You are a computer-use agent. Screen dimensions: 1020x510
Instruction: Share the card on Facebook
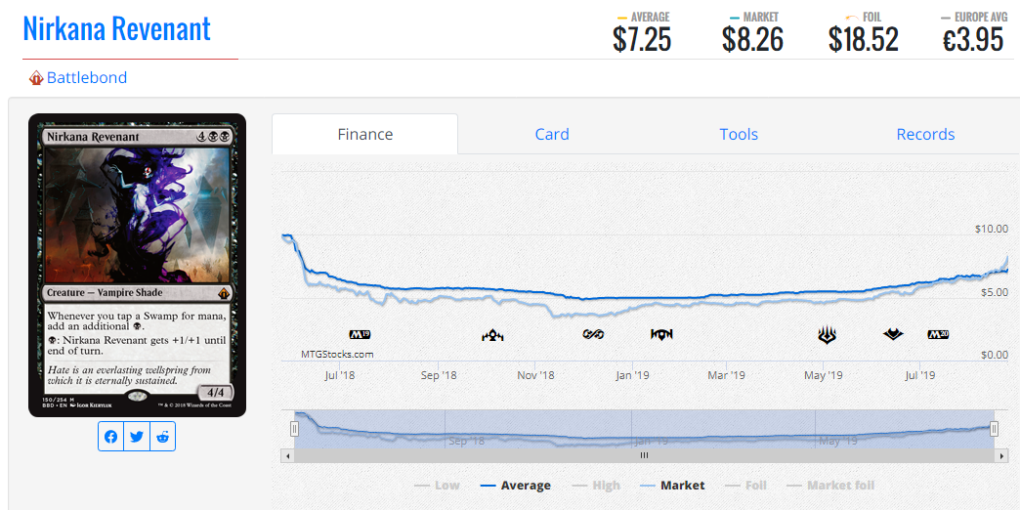point(111,437)
